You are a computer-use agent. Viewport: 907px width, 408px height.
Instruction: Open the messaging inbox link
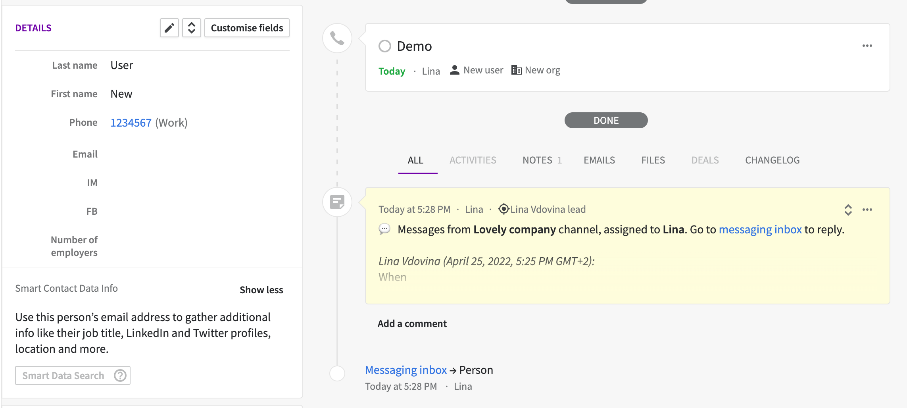[x=760, y=229]
